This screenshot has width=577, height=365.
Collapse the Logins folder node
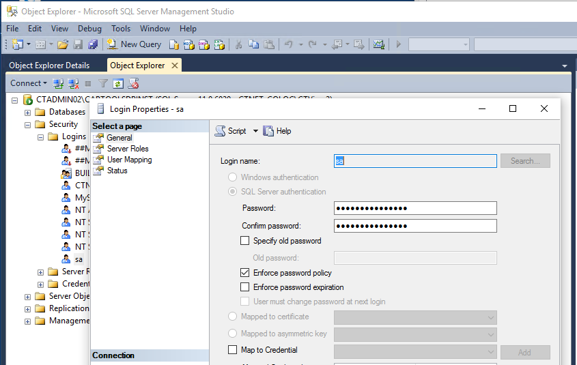coord(40,138)
